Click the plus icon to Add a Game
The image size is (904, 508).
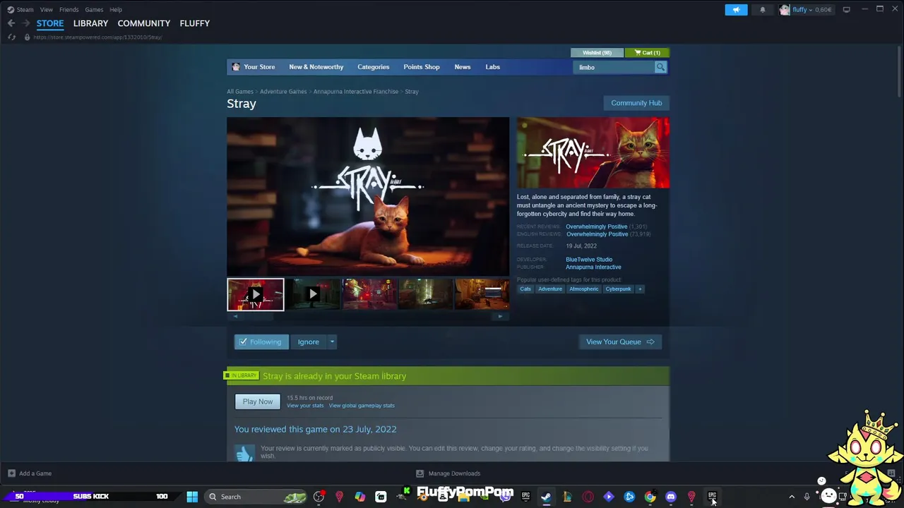pyautogui.click(x=11, y=473)
